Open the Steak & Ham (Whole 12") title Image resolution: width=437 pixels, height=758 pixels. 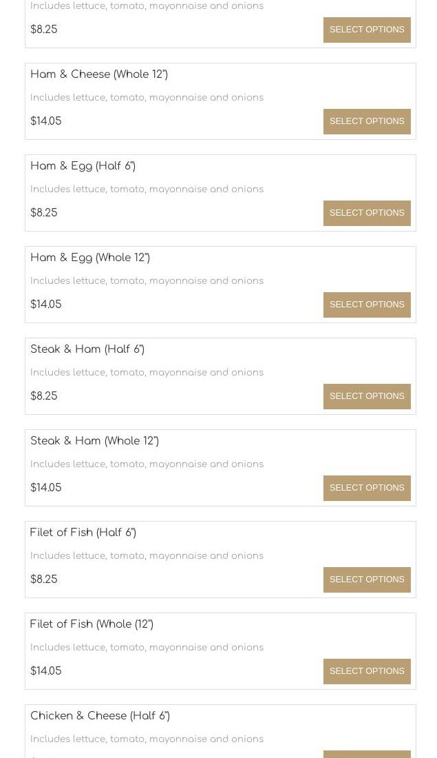pyautogui.click(x=94, y=441)
